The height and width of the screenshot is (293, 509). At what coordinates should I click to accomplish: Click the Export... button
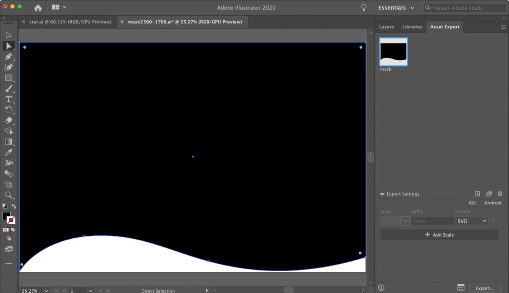coord(484,288)
